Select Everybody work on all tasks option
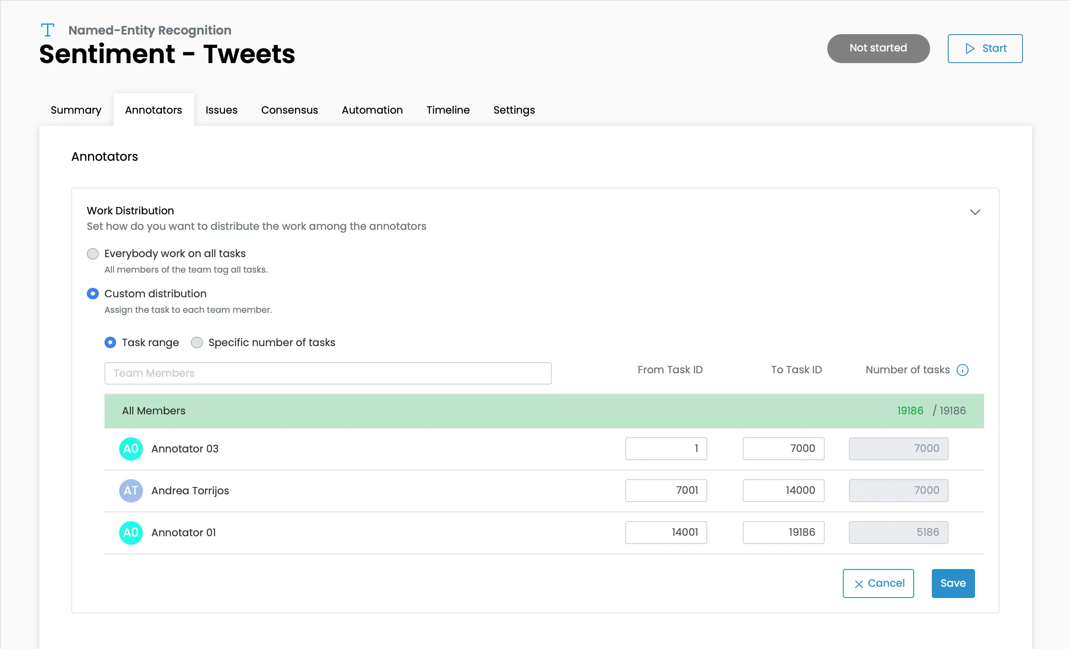This screenshot has height=649, width=1070. point(92,254)
